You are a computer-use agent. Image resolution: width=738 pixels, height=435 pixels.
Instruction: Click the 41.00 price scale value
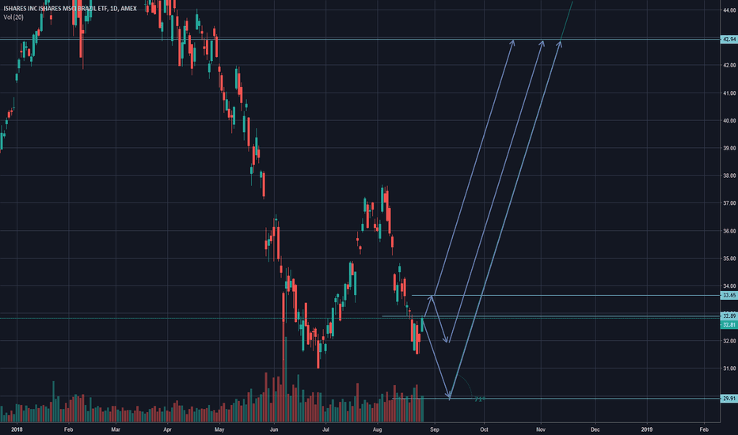click(x=729, y=93)
